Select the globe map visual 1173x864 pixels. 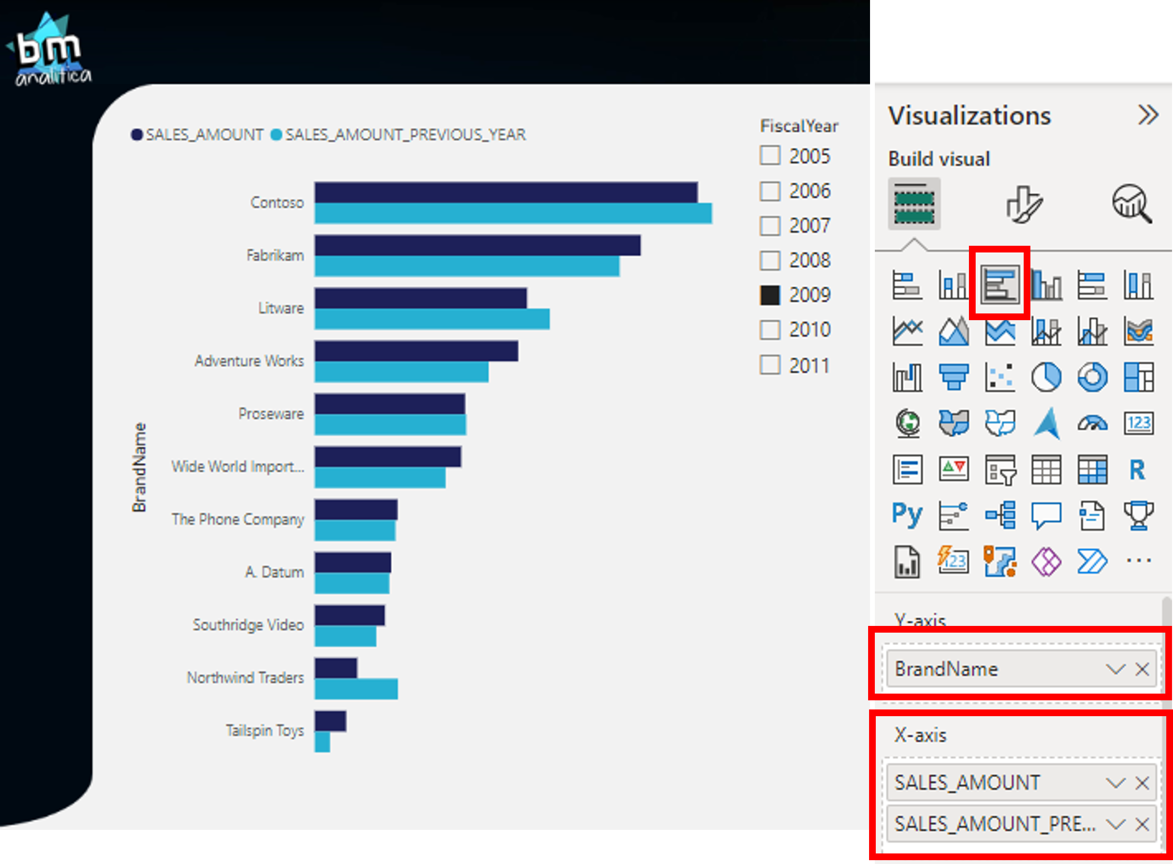[x=907, y=423]
